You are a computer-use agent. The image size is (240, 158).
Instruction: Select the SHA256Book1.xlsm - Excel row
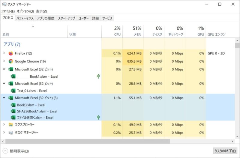[117, 111]
